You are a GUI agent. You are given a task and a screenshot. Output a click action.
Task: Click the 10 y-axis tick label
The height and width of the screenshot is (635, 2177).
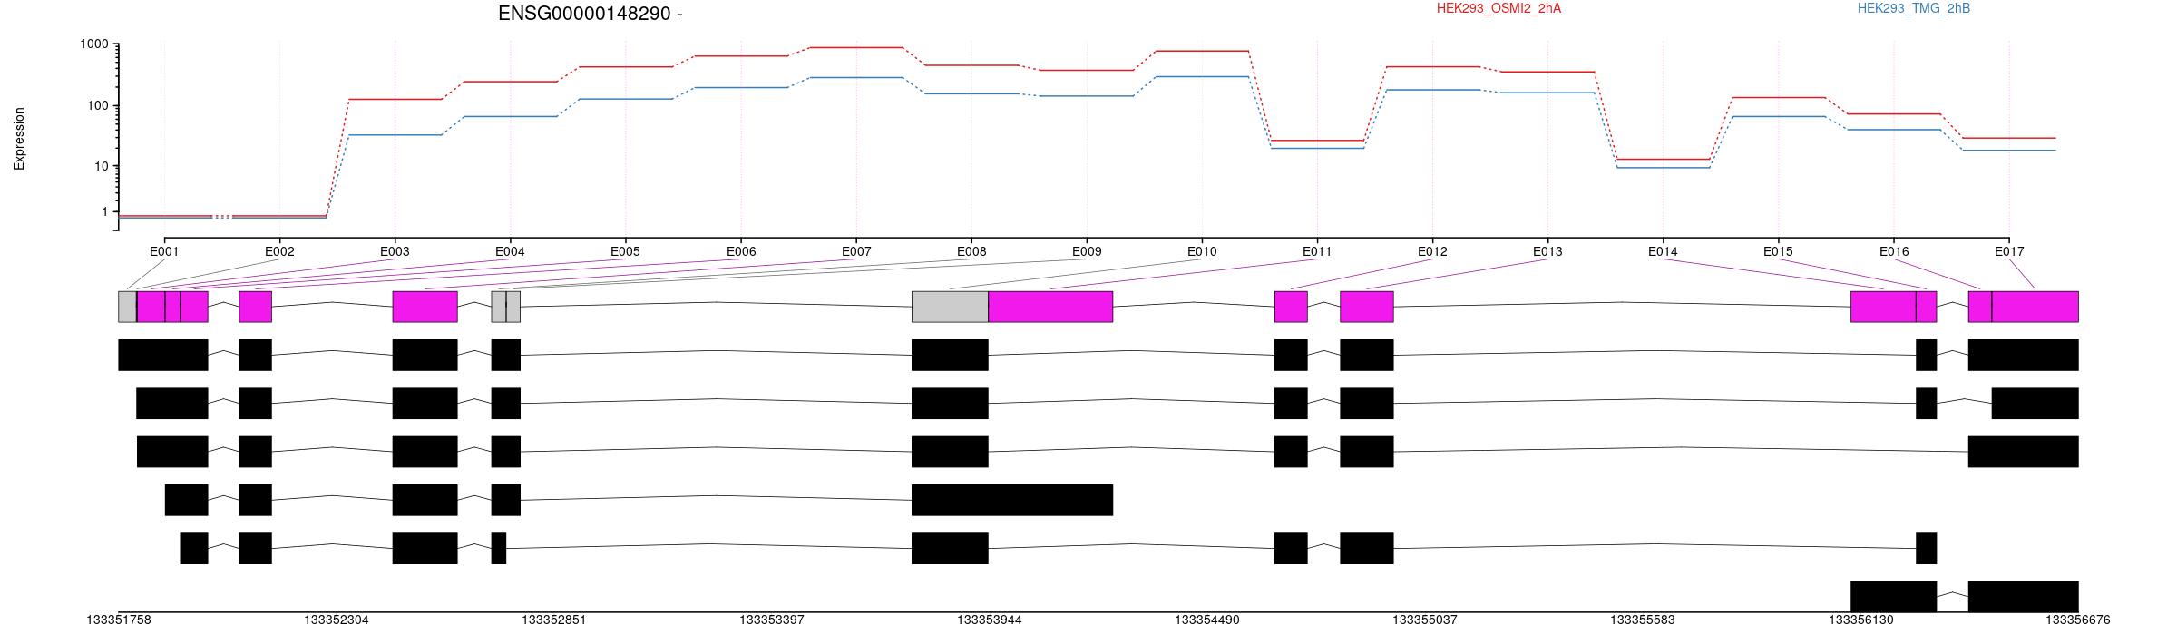click(100, 166)
